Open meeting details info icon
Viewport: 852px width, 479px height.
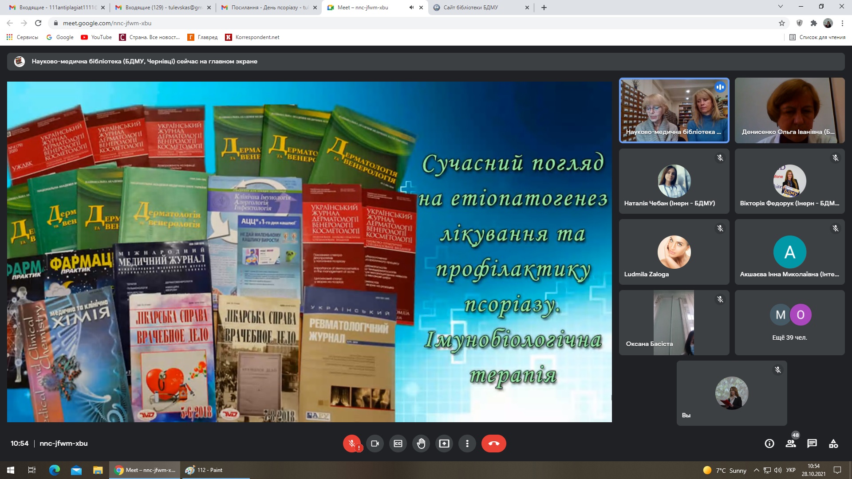pyautogui.click(x=769, y=444)
